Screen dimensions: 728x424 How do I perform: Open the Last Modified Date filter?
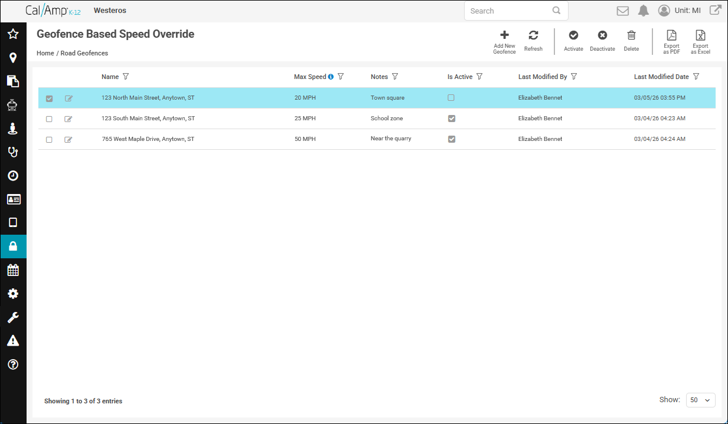click(x=696, y=77)
